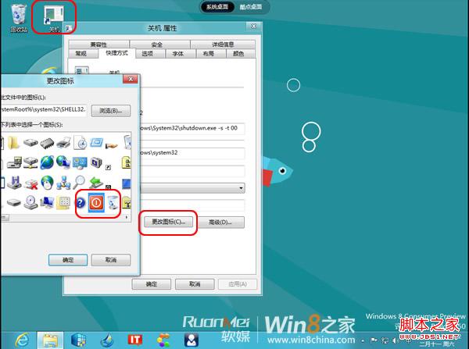
Task: Select the document with clock icon
Action: click(x=80, y=143)
